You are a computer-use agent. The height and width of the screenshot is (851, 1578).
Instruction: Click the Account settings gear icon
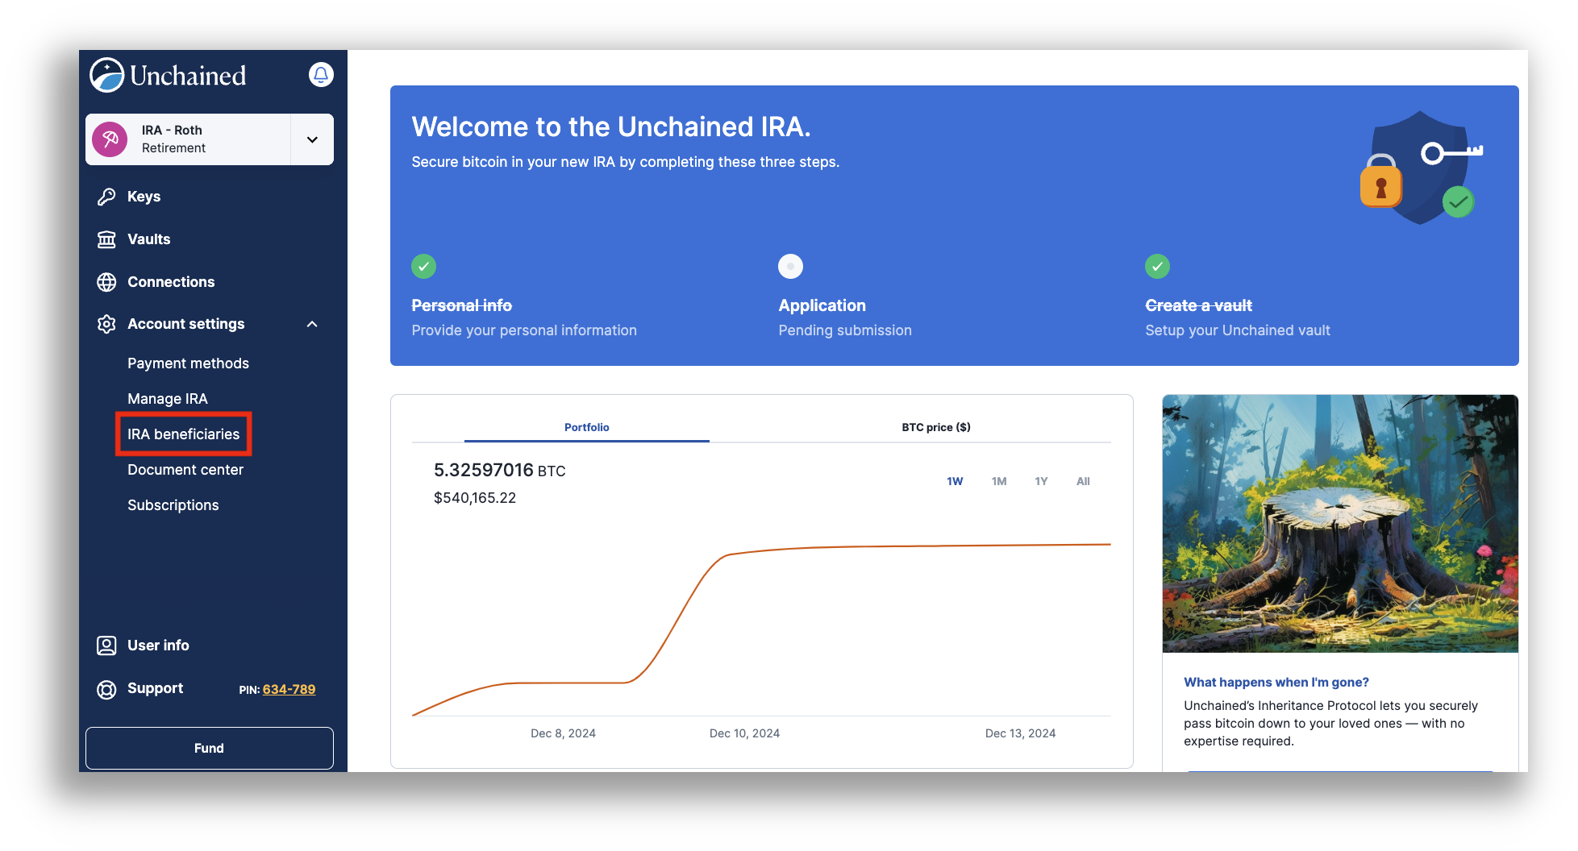(x=106, y=324)
